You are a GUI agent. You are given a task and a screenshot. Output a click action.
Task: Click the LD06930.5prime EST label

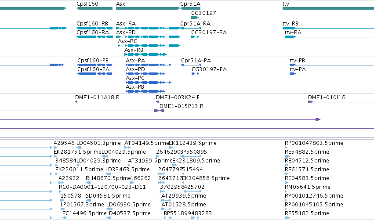pyautogui.click(x=129, y=205)
